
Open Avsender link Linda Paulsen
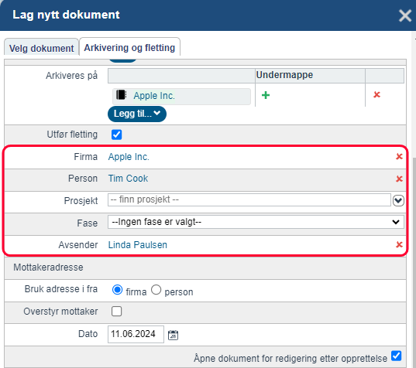pos(137,245)
